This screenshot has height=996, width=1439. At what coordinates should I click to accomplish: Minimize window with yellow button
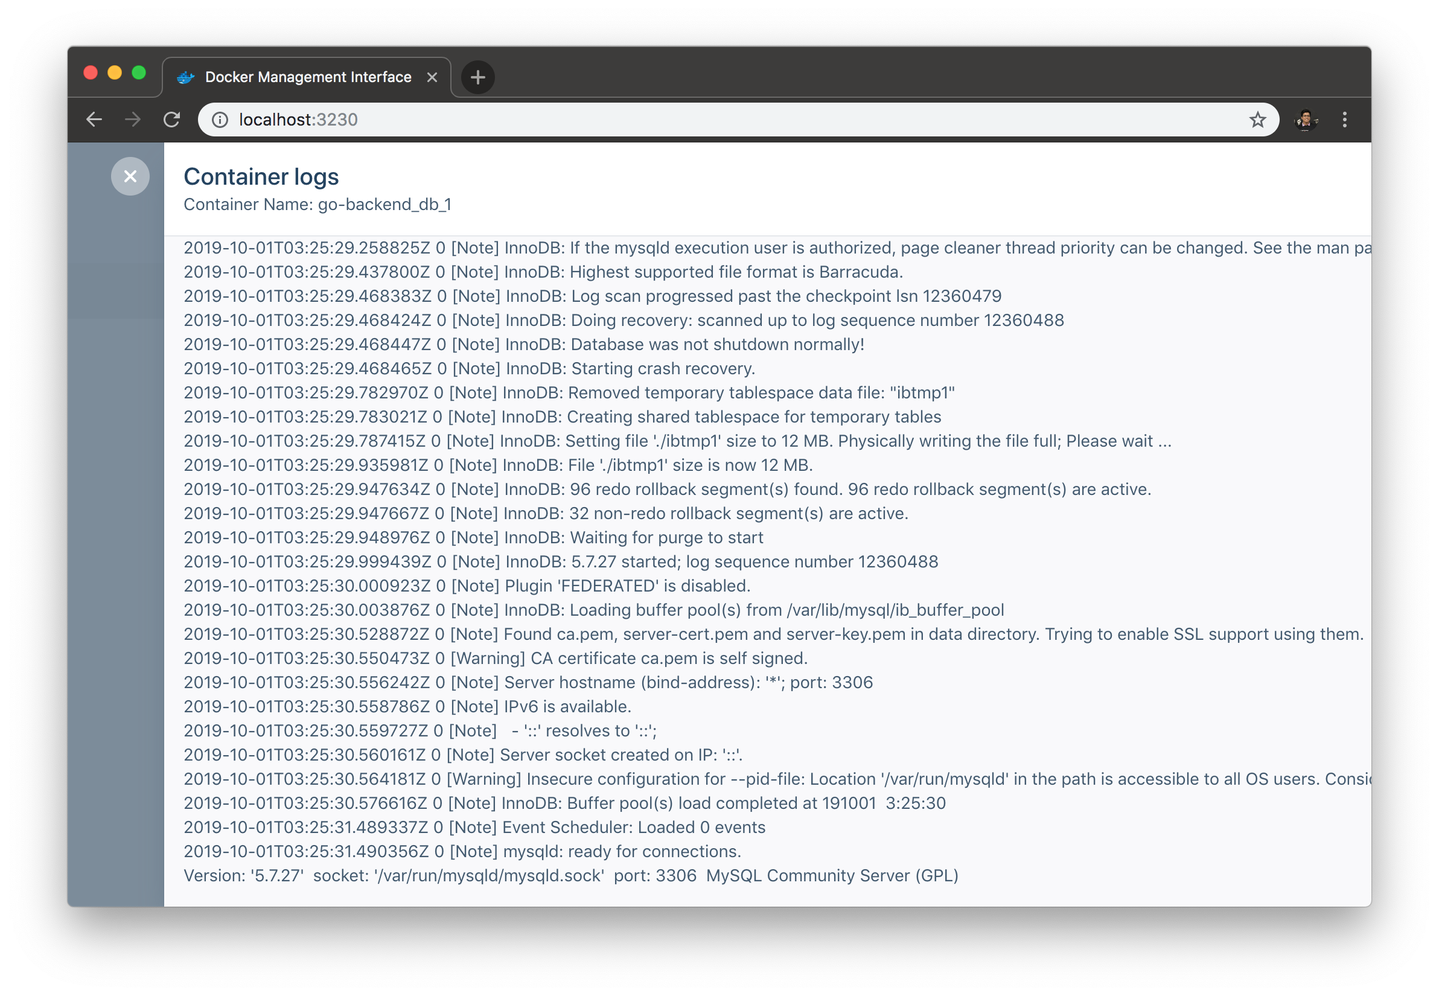click(115, 73)
